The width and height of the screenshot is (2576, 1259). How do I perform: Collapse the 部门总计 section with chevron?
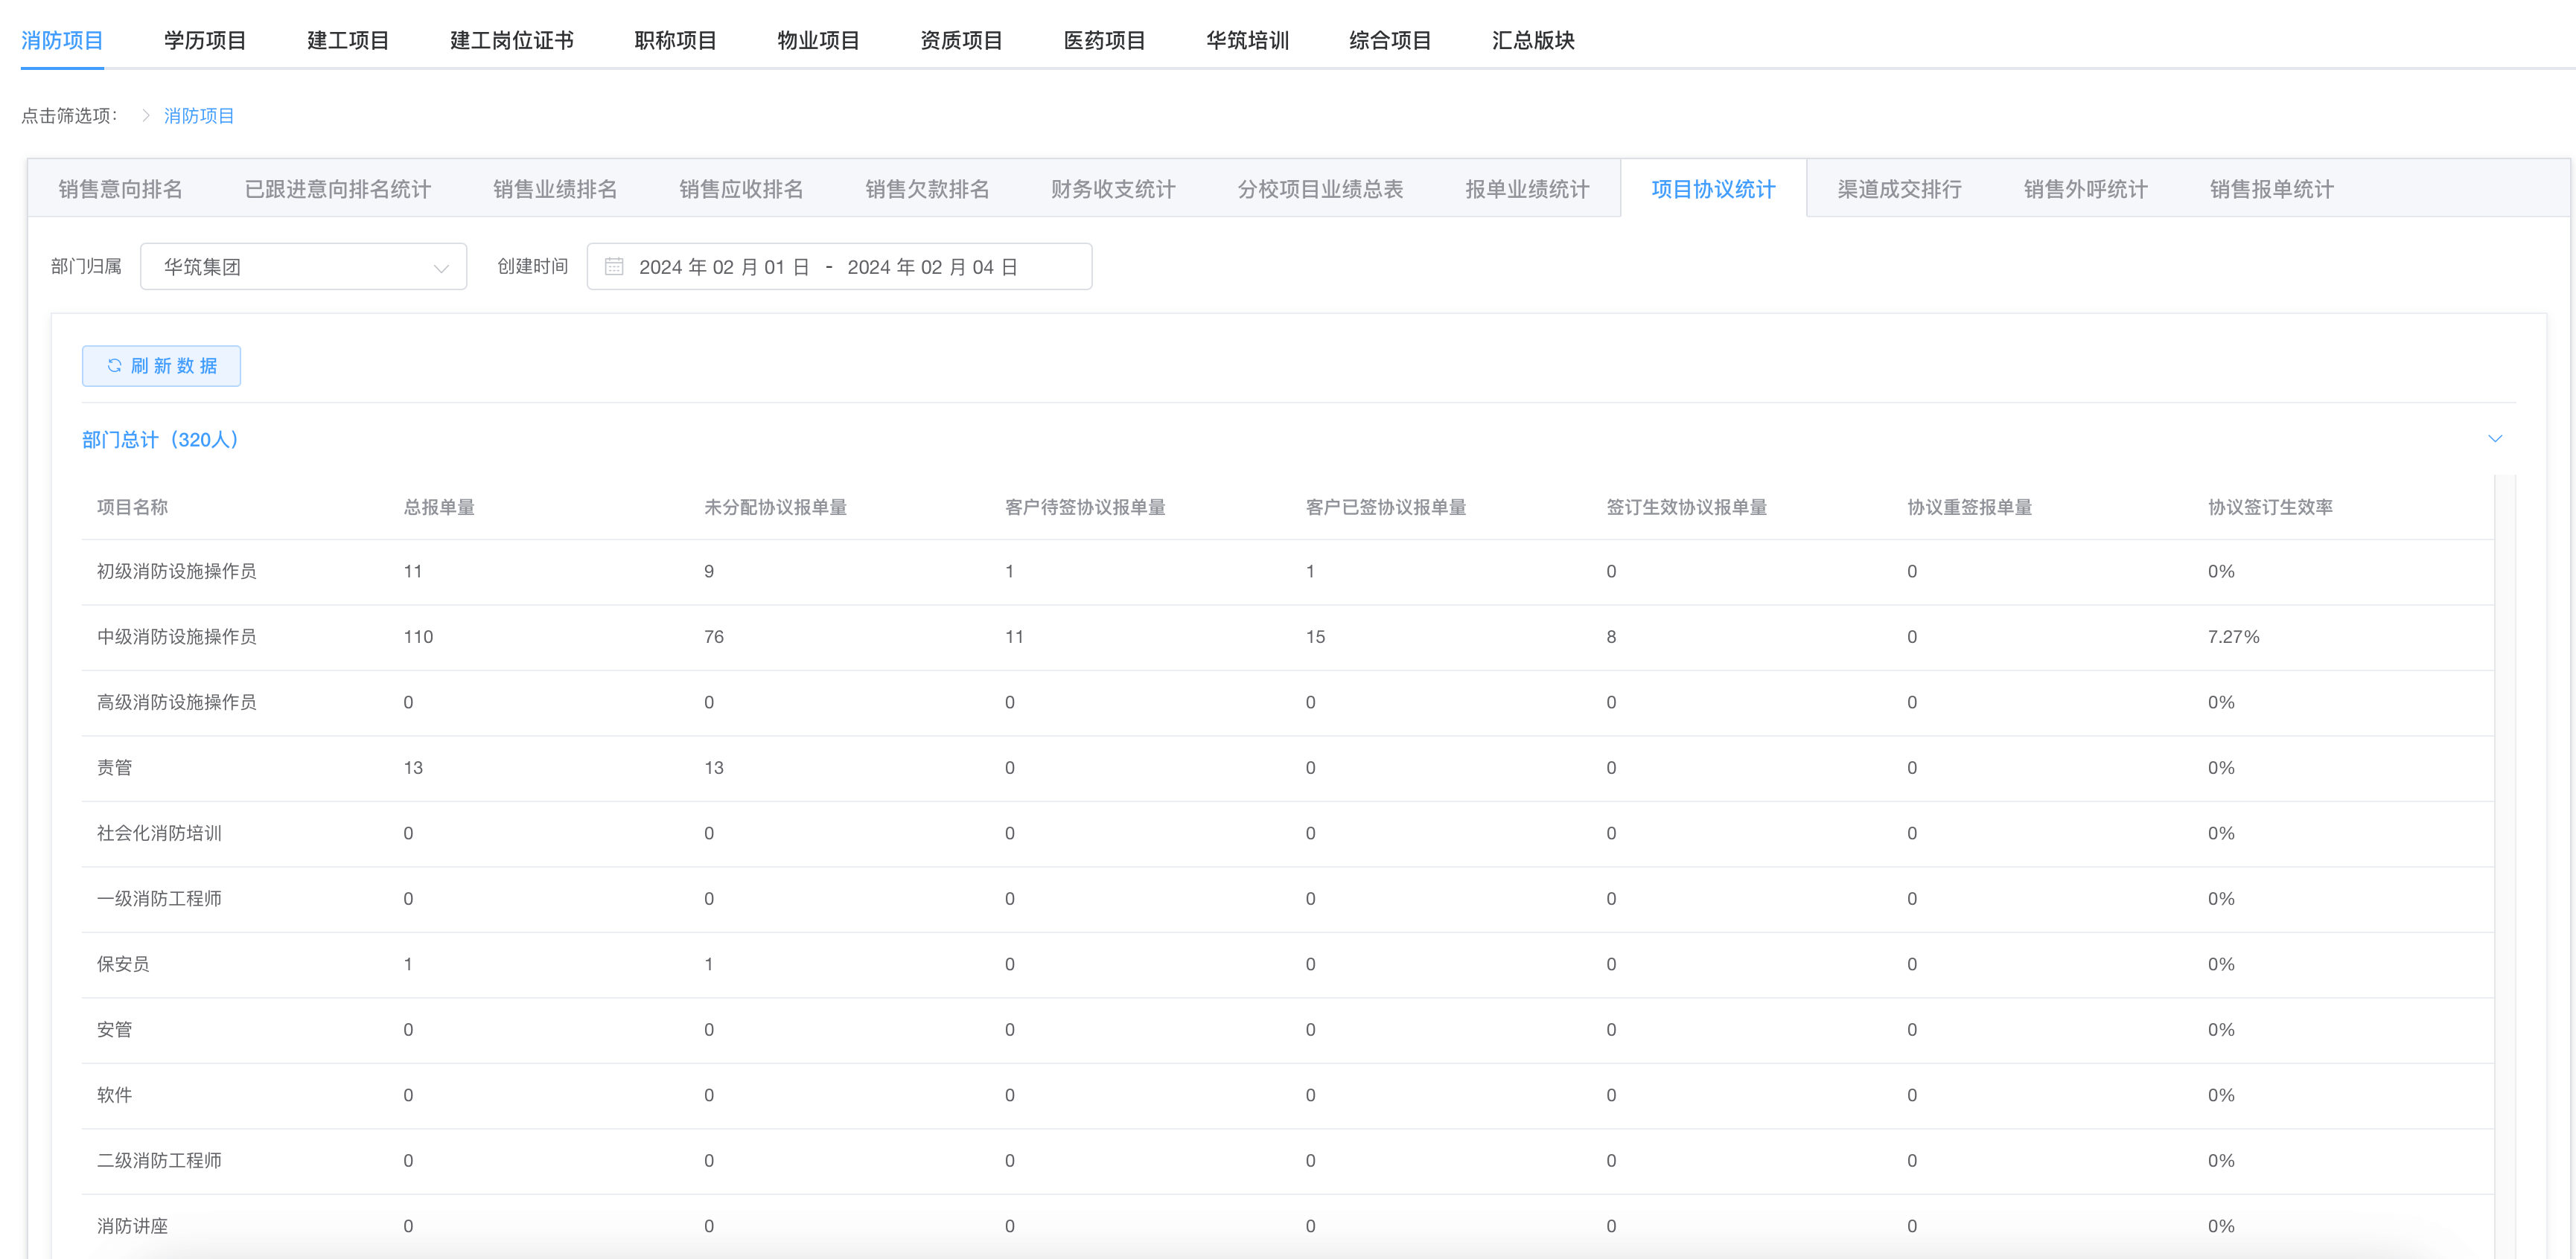tap(2494, 439)
